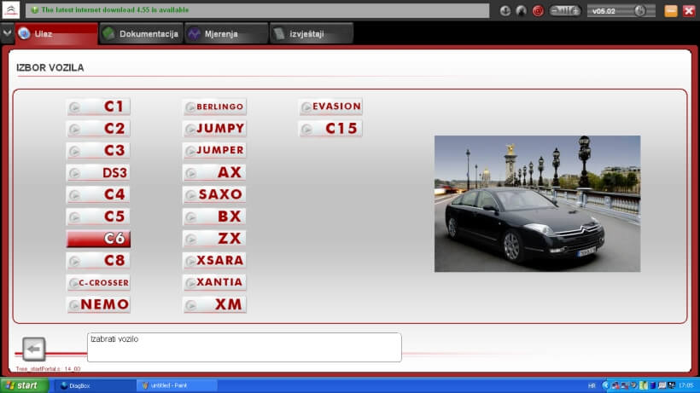
Task: Click the power icon next to v05.02
Action: [640, 11]
